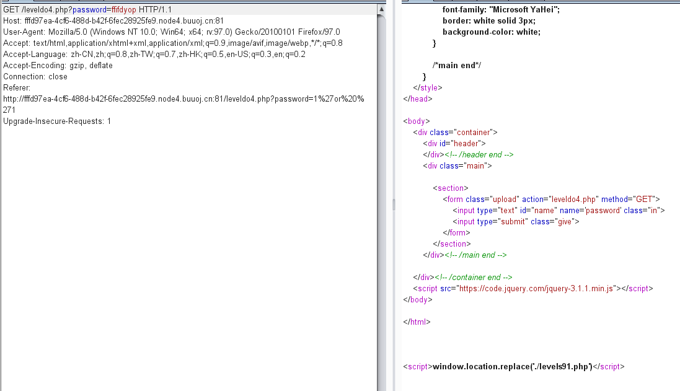Click the Referer URL with password=1%27or
The image size is (680, 391).
[x=183, y=105]
